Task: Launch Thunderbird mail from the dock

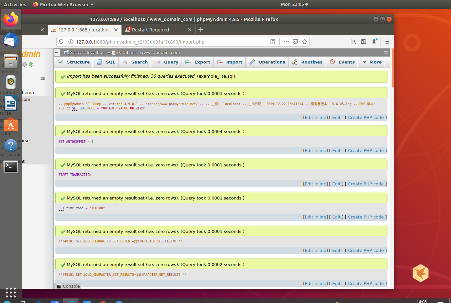Action: coord(11,41)
